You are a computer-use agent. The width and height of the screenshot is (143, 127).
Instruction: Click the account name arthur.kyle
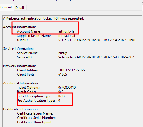tap(66, 31)
